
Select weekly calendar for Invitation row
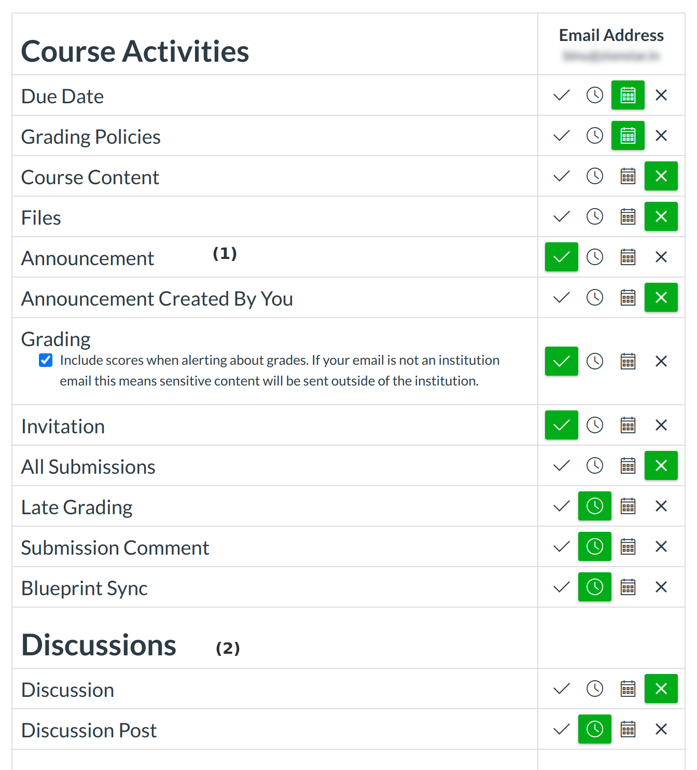(x=628, y=425)
